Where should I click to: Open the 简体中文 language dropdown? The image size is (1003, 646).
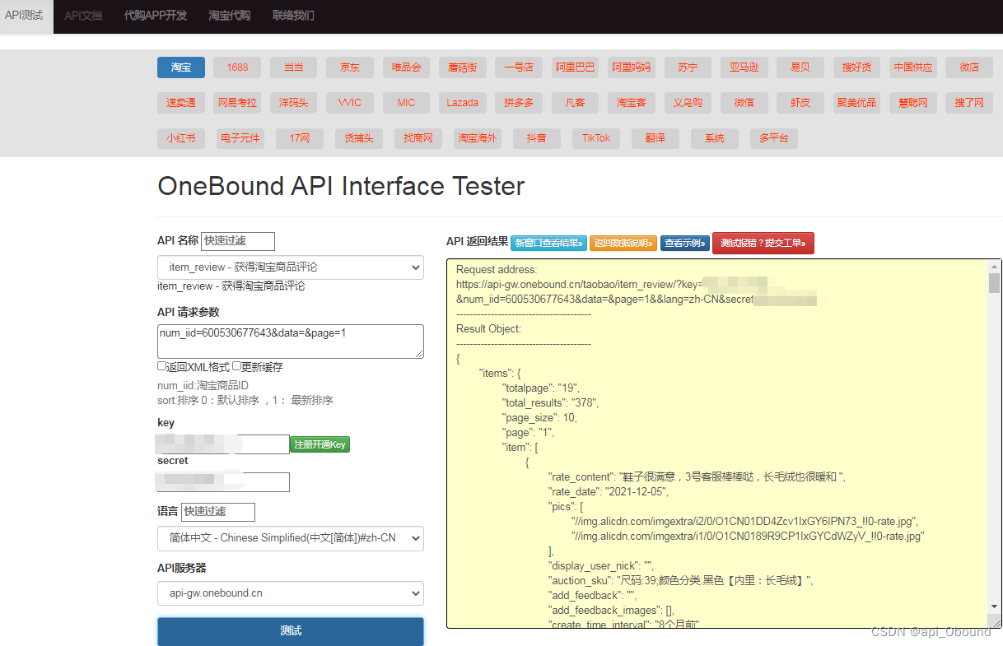pos(291,538)
